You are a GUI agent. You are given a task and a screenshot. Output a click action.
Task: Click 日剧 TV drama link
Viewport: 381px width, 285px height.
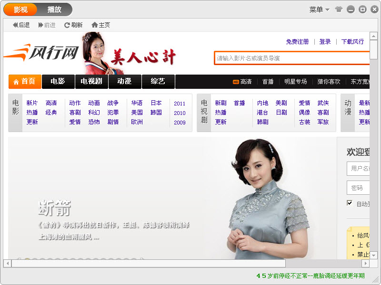[x=281, y=113]
